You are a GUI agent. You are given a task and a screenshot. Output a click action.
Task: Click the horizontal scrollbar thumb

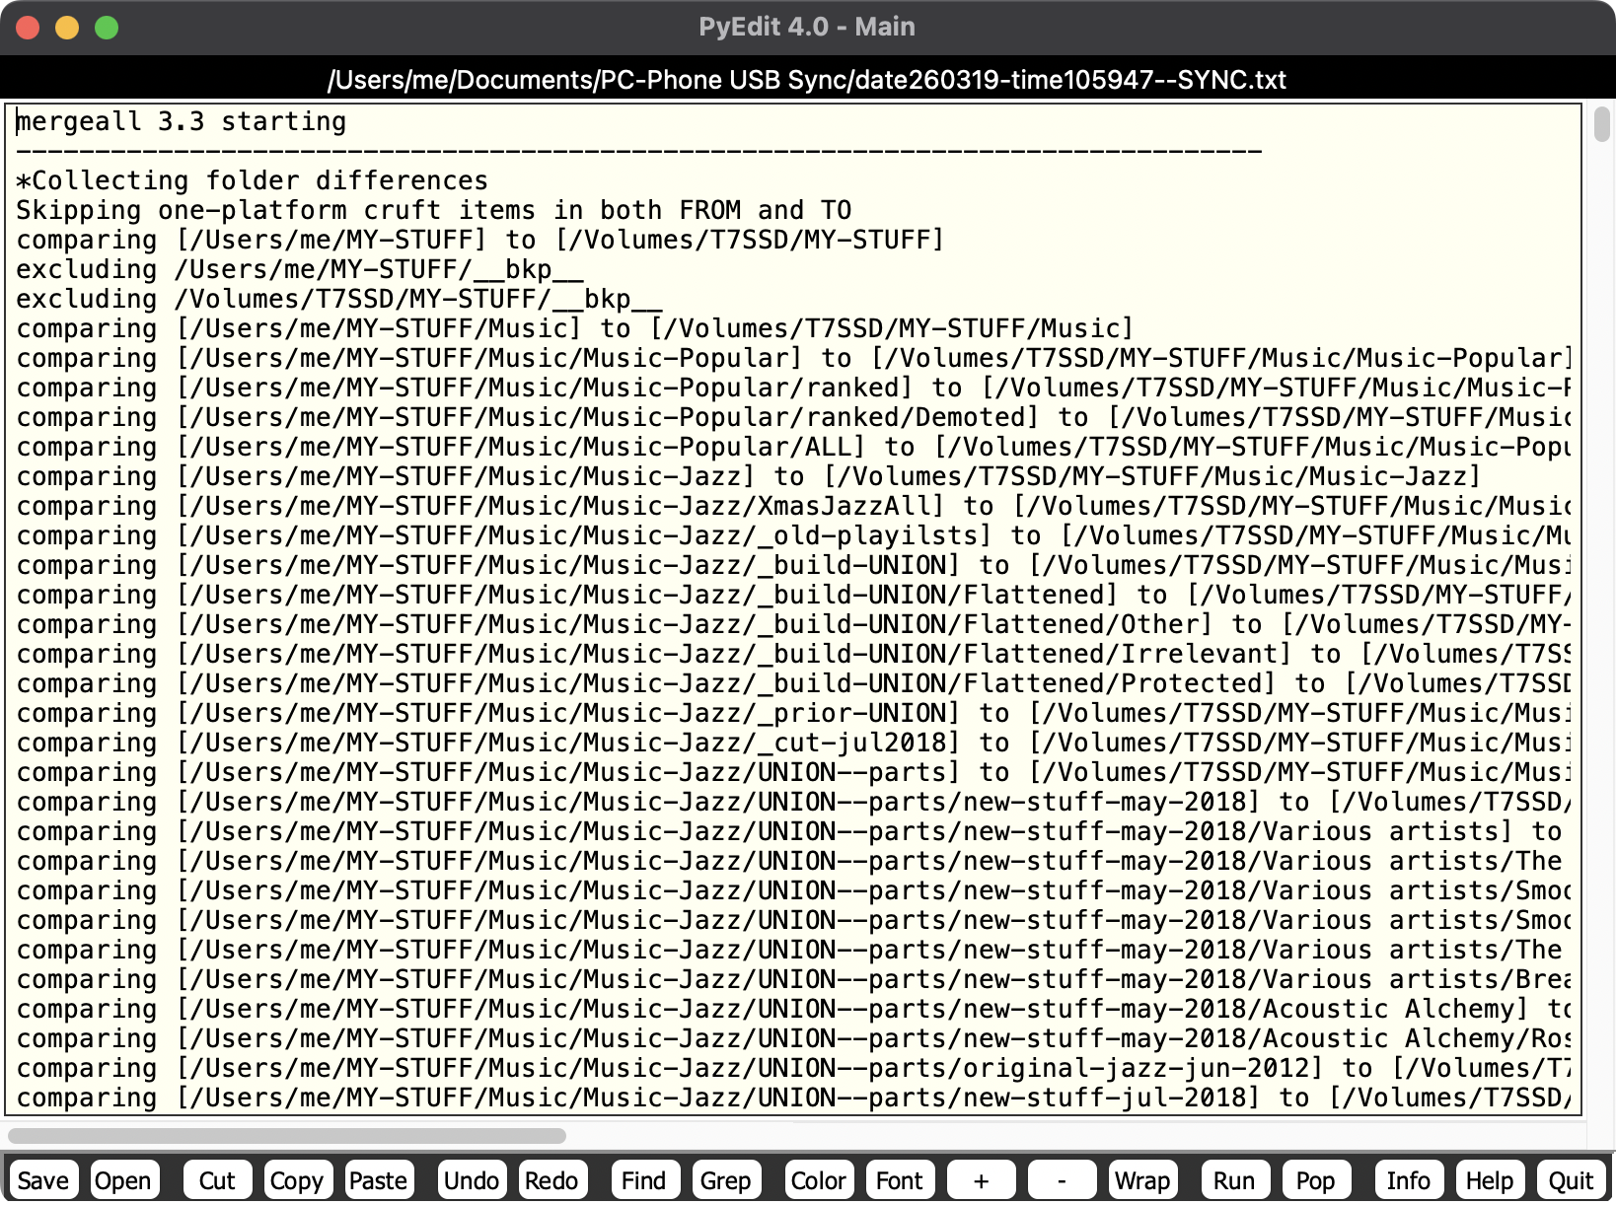click(x=287, y=1136)
